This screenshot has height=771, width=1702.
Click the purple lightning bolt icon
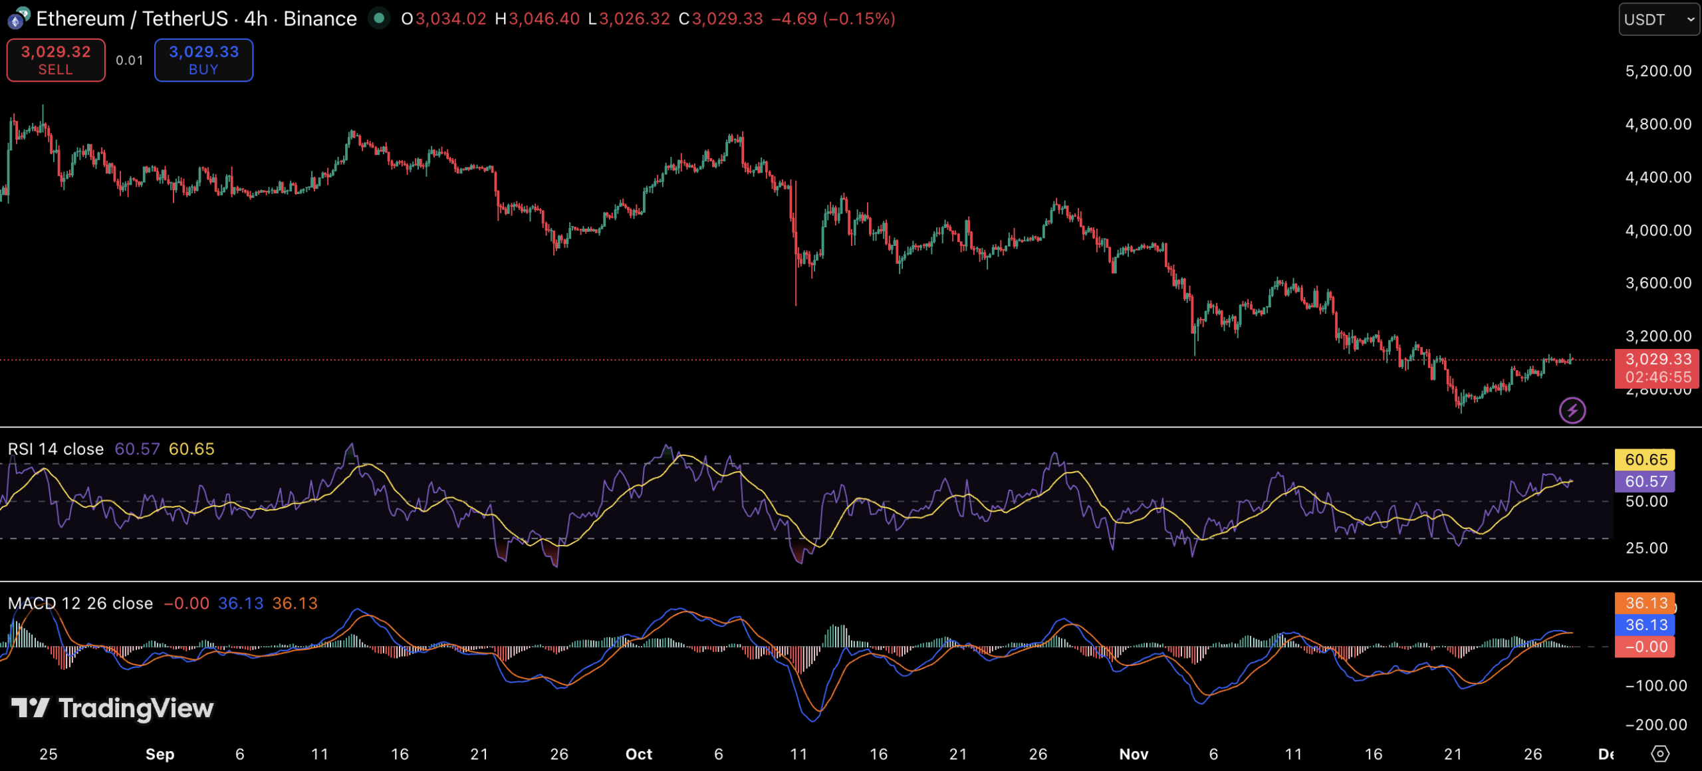(x=1572, y=410)
